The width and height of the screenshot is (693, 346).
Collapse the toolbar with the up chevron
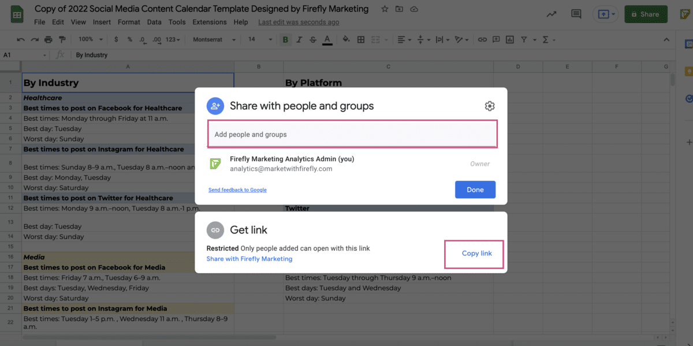click(x=666, y=40)
